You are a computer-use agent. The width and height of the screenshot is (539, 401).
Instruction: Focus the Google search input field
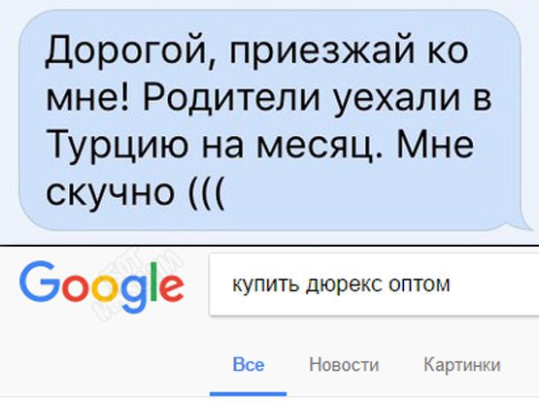pos(374,284)
